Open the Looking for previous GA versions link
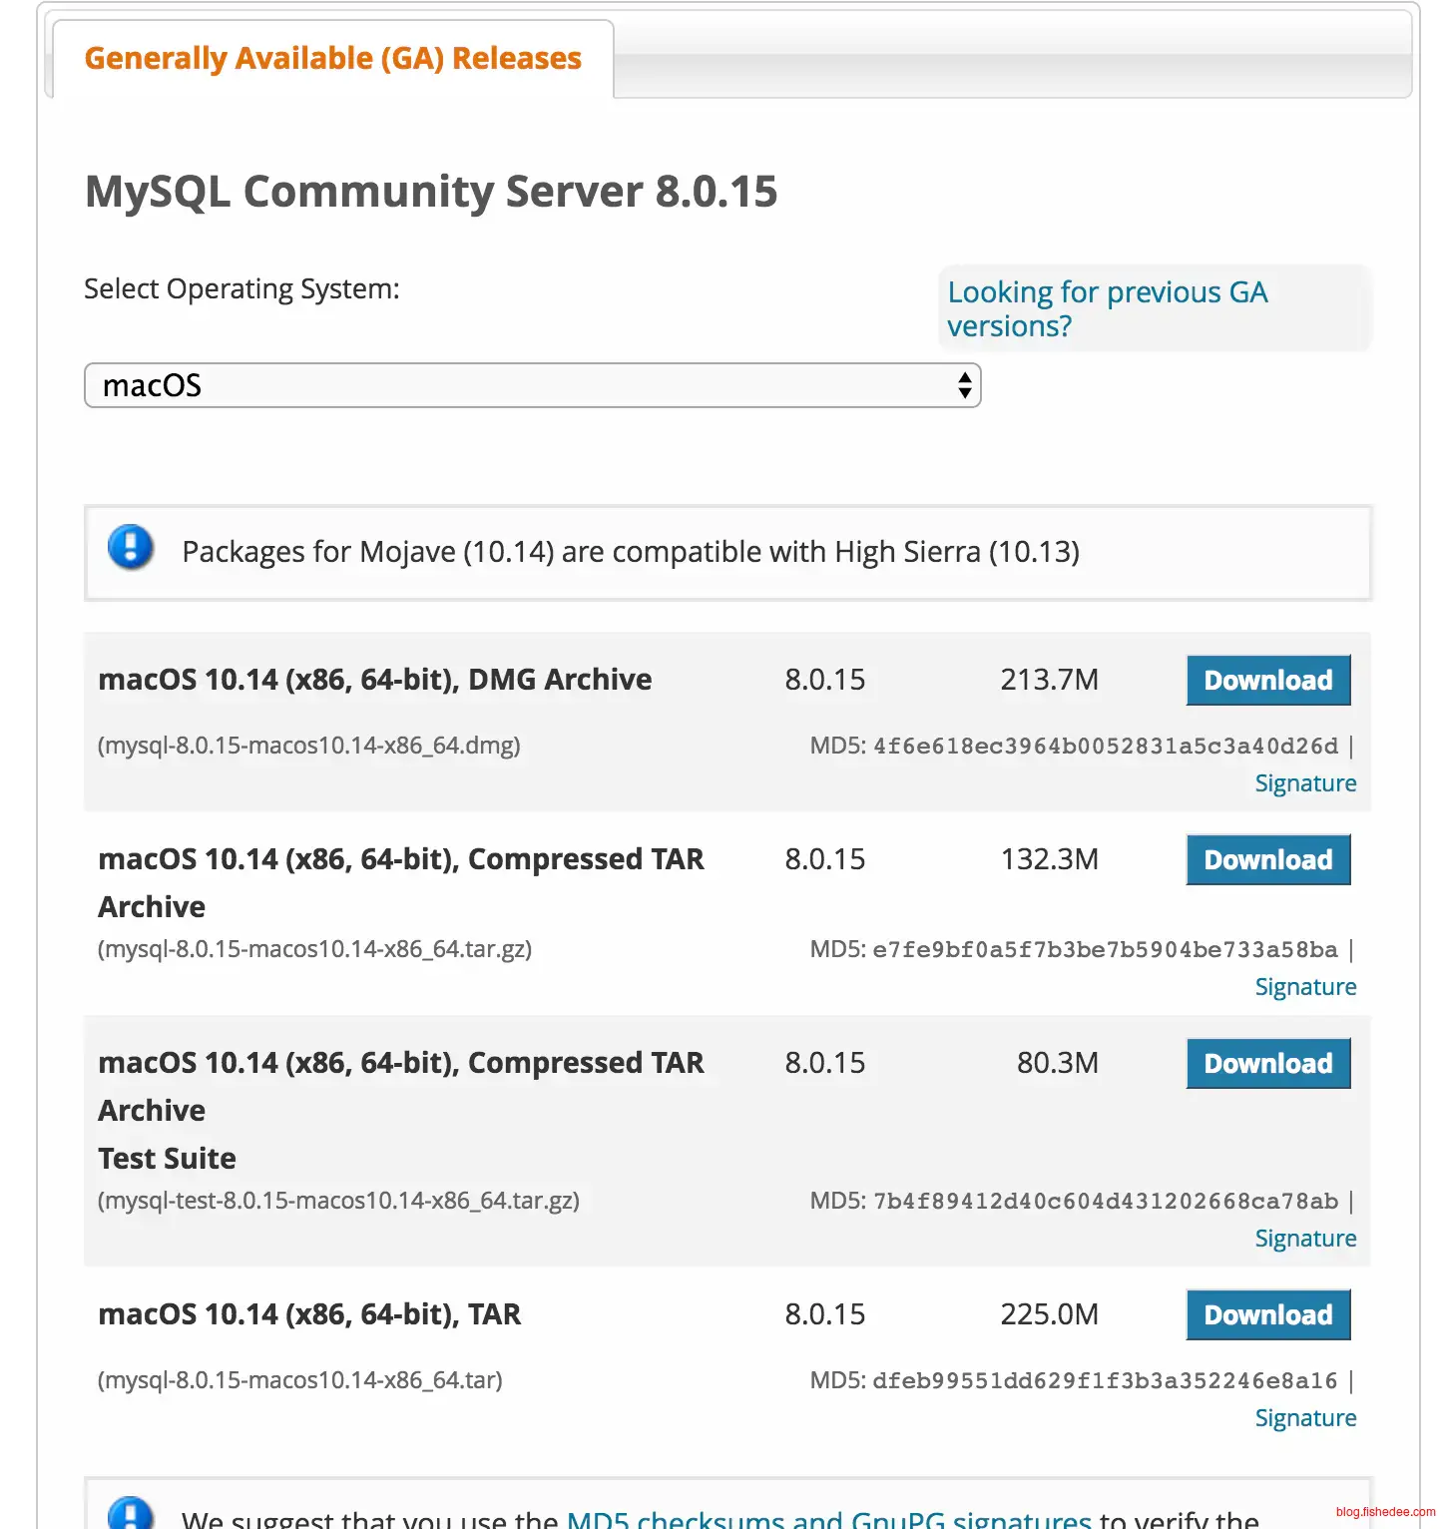The image size is (1447, 1529). [1107, 308]
